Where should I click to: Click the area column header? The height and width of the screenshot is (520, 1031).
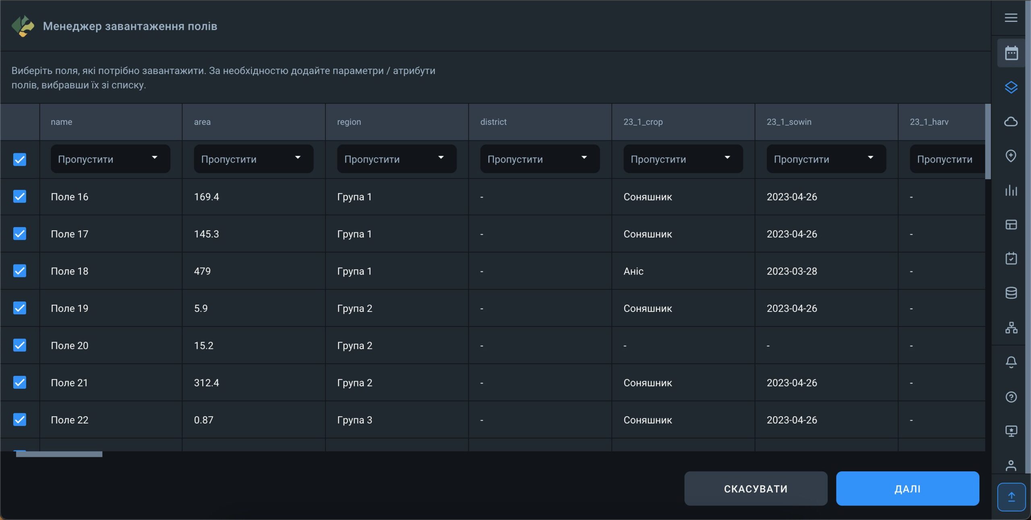tap(202, 122)
